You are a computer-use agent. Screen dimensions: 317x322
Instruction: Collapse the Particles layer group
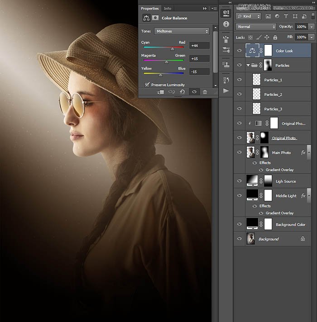[248, 65]
